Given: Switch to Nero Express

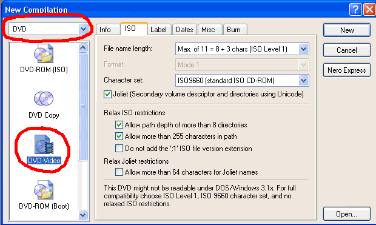Looking at the screenshot, I should [x=347, y=70].
